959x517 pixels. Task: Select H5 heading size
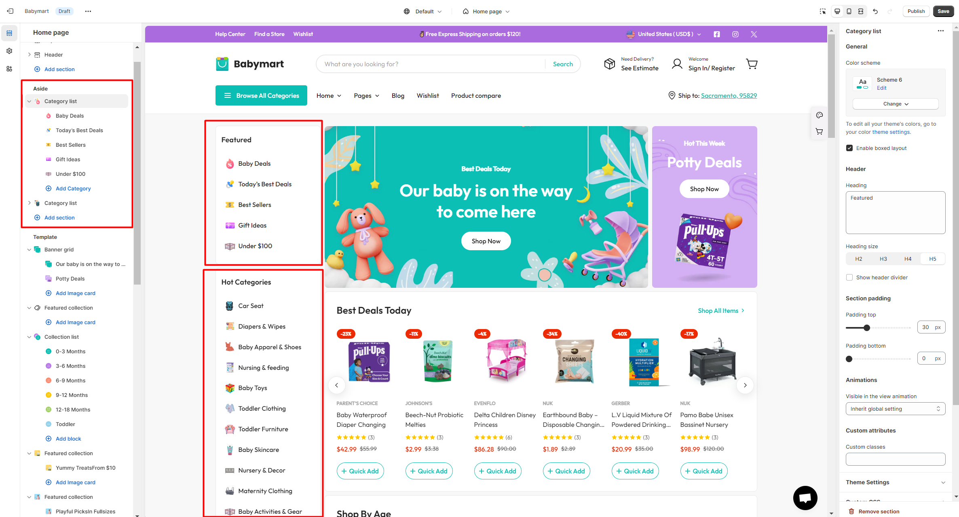[x=933, y=259]
